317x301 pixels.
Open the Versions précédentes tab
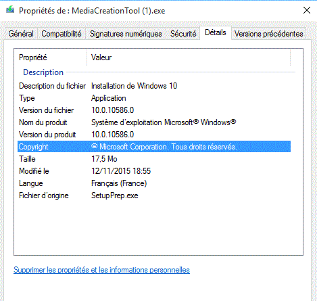tap(268, 34)
